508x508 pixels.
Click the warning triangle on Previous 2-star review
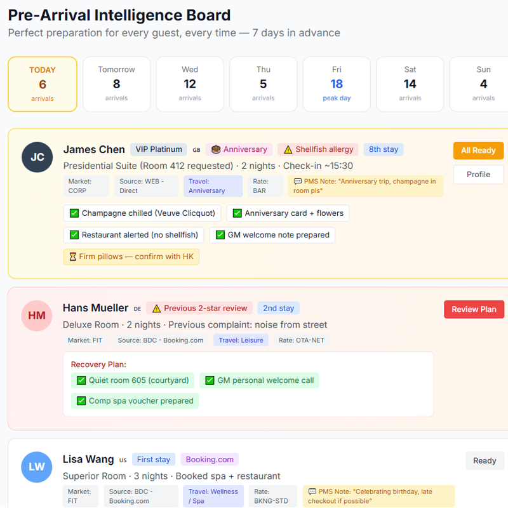pos(157,308)
